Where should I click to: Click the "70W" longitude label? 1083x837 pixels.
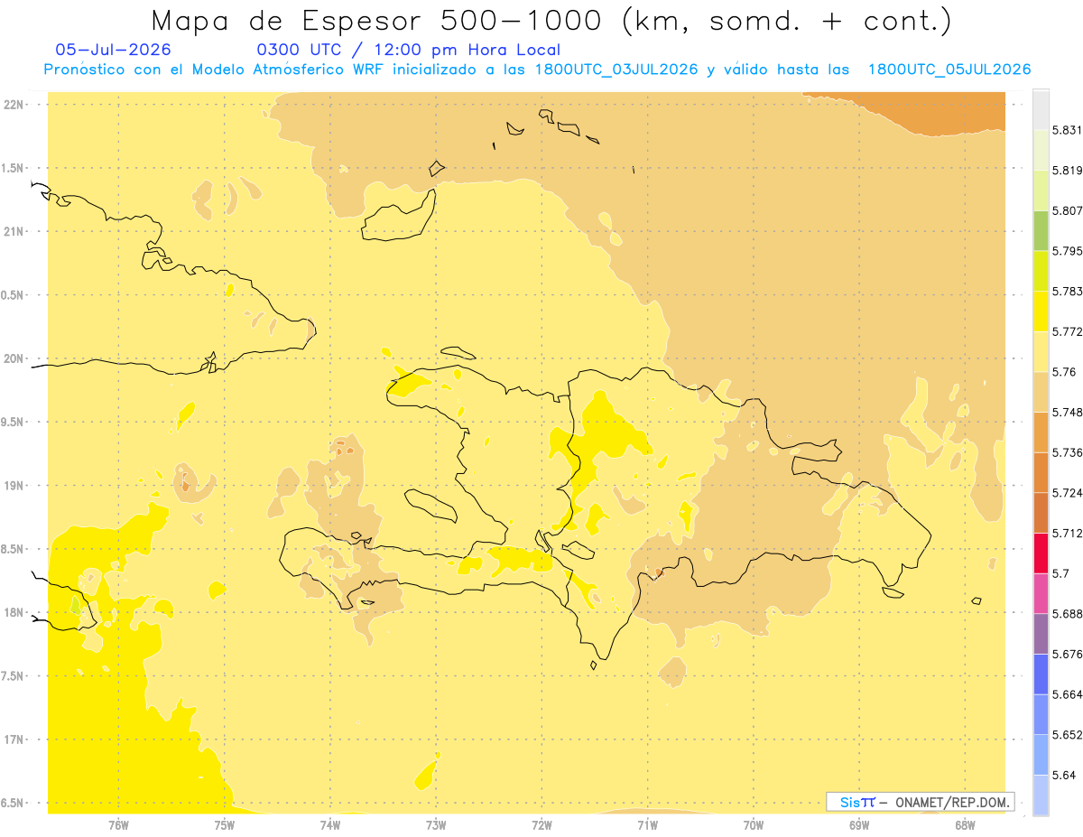754,825
